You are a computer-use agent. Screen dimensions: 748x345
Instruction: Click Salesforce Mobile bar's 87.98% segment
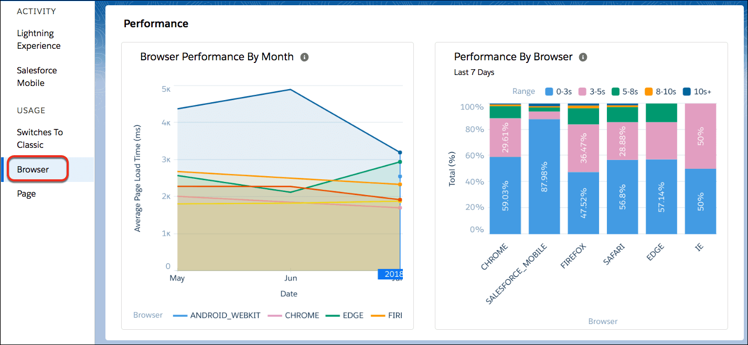[544, 176]
